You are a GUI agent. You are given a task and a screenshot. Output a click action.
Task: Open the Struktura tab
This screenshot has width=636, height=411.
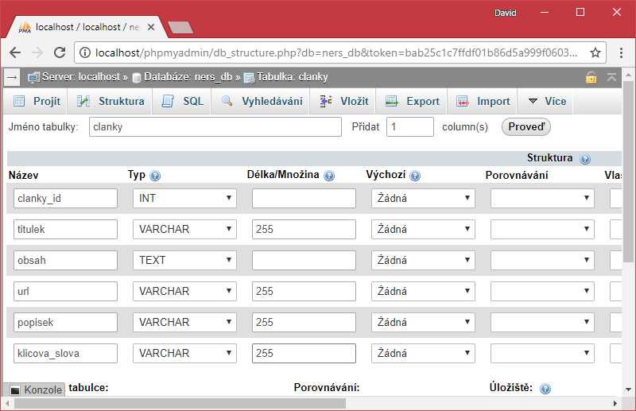click(x=111, y=102)
